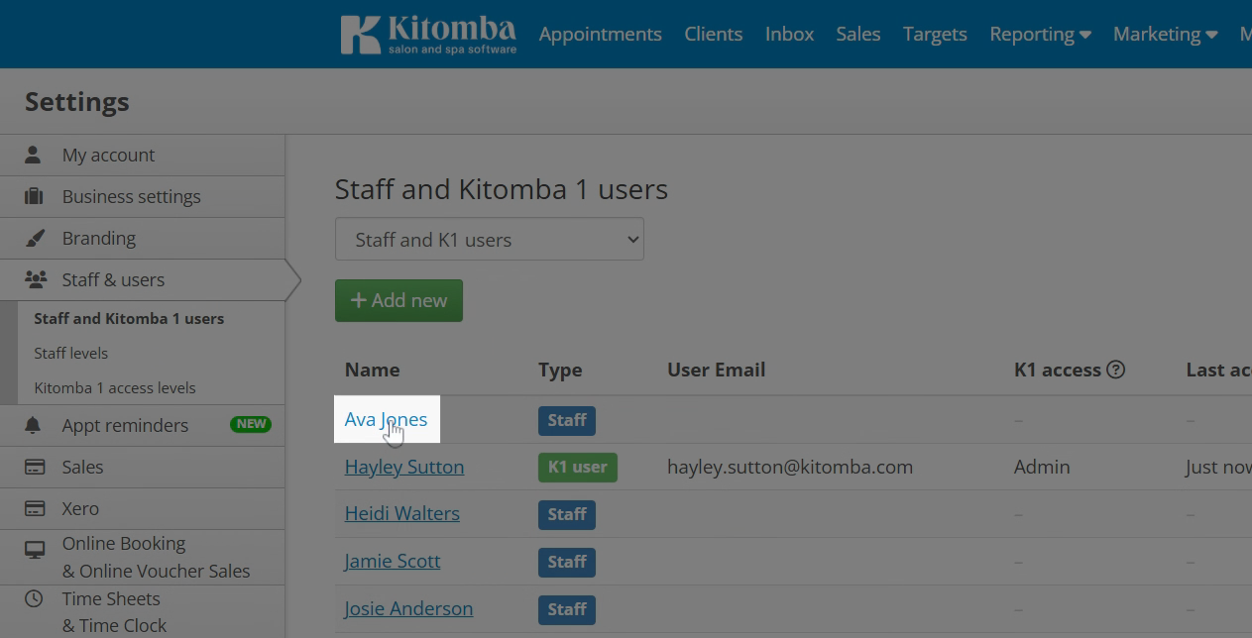Select Sales in the settings sidebar
The width and height of the screenshot is (1252, 638).
(x=143, y=467)
